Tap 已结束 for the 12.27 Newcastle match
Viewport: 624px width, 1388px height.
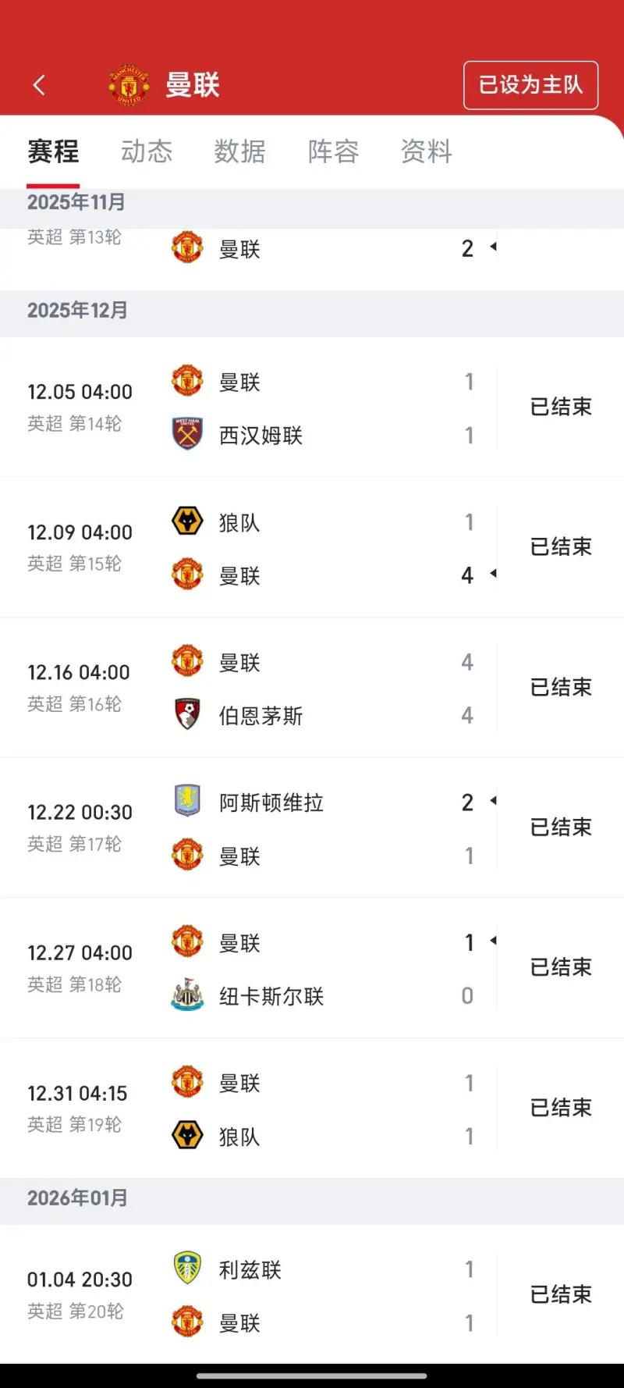click(561, 967)
